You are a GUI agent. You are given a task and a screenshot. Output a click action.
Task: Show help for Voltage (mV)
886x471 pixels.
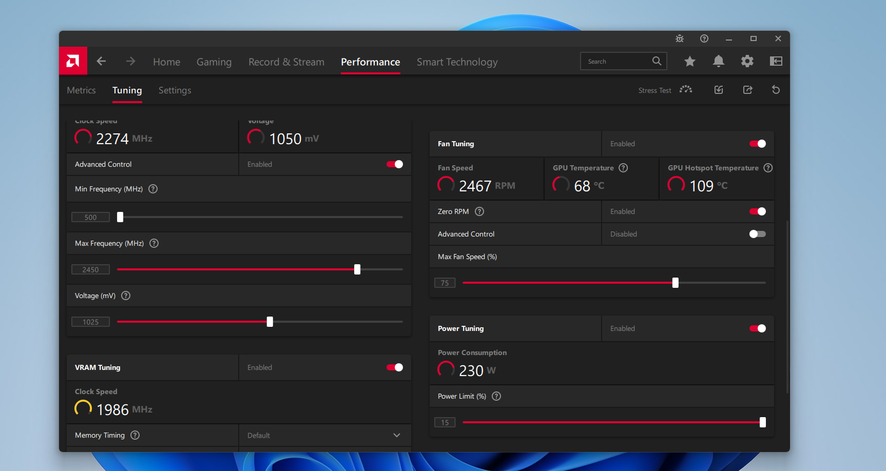tap(126, 296)
